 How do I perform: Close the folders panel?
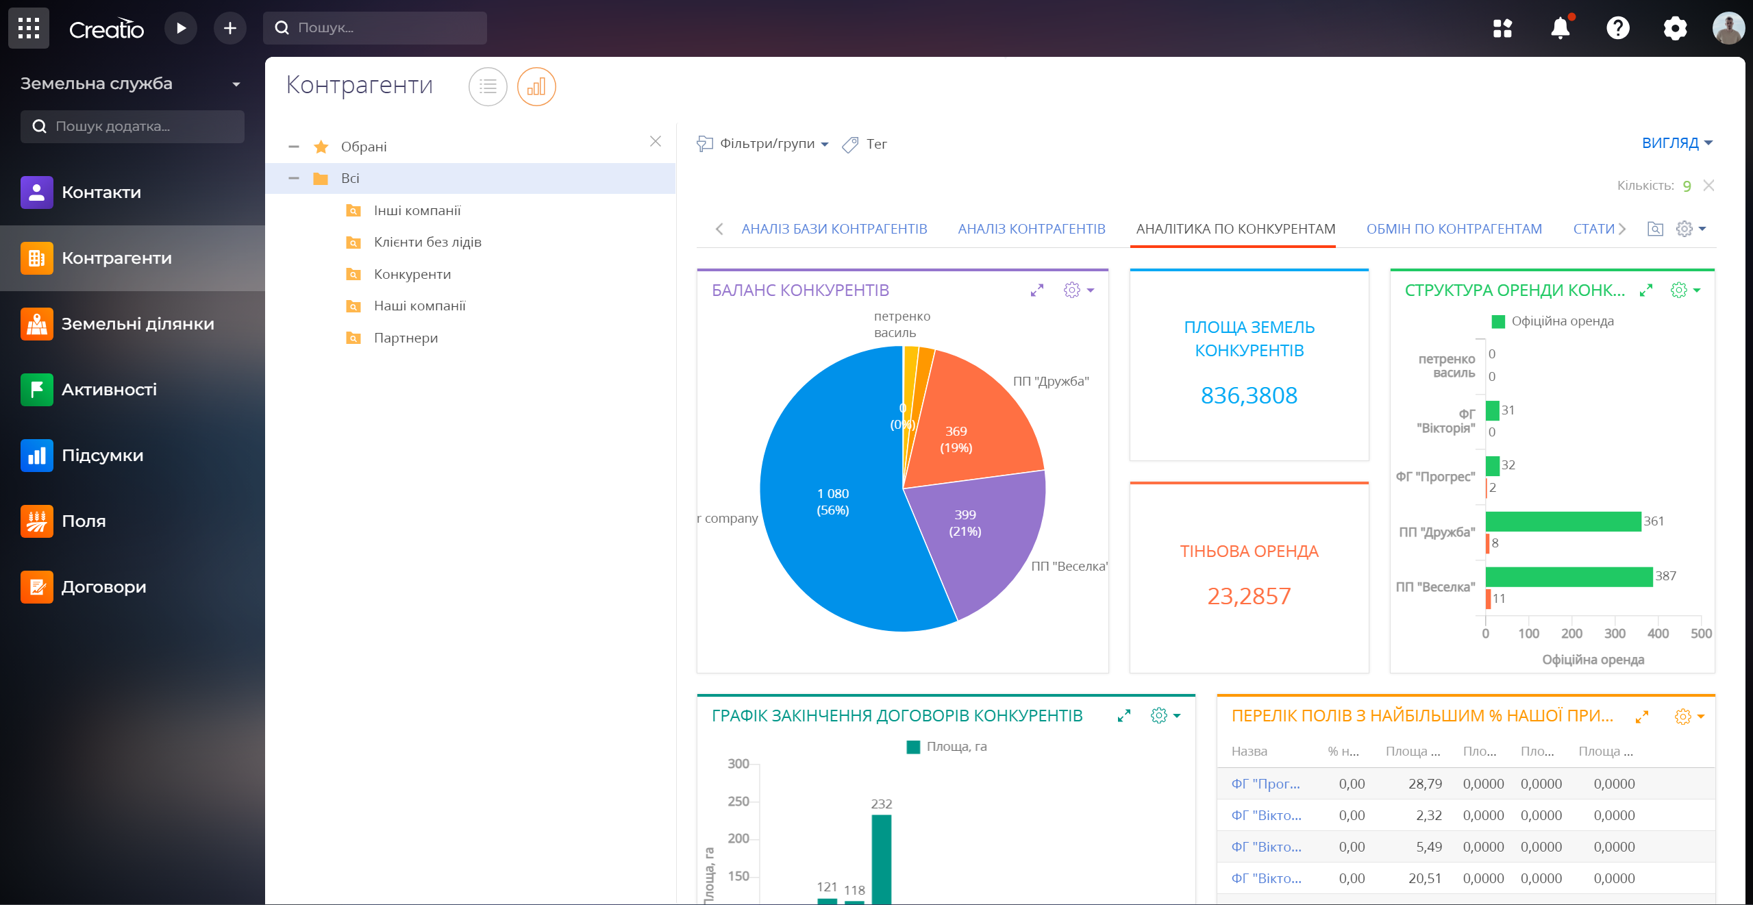[656, 141]
